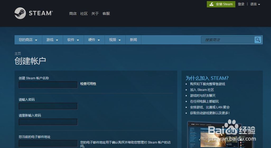Click the download icon in 安装 Steam button

click(212, 4)
